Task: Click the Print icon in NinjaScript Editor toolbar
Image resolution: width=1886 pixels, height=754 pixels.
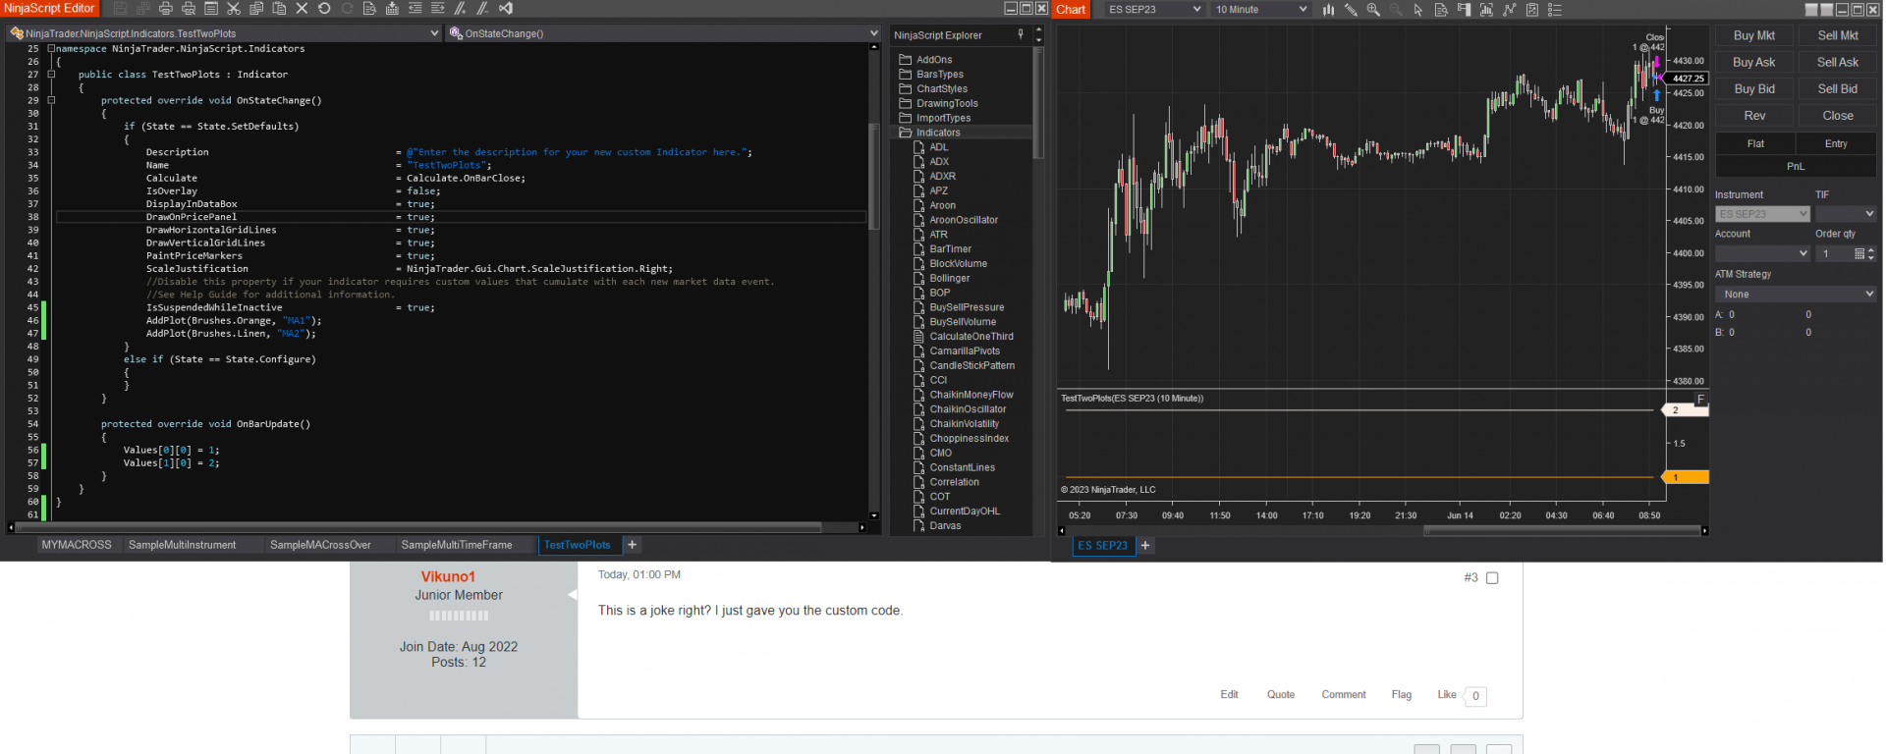Action: click(x=166, y=9)
